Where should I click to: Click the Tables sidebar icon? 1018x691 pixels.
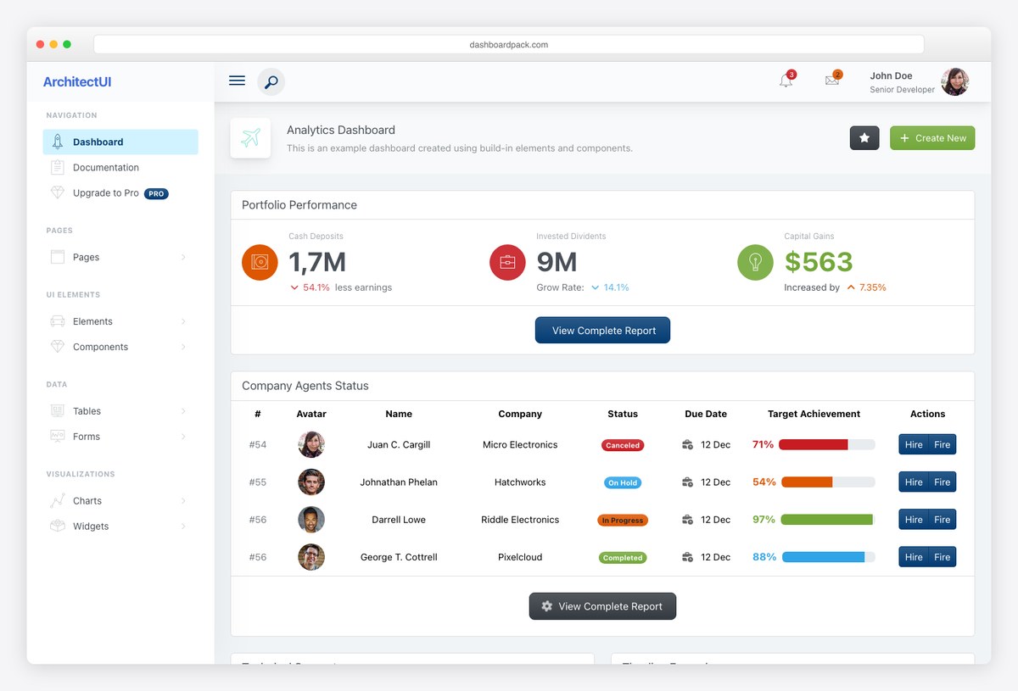click(58, 411)
